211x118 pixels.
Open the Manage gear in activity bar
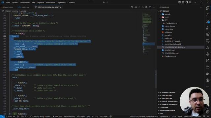pyautogui.click(x=208, y=111)
